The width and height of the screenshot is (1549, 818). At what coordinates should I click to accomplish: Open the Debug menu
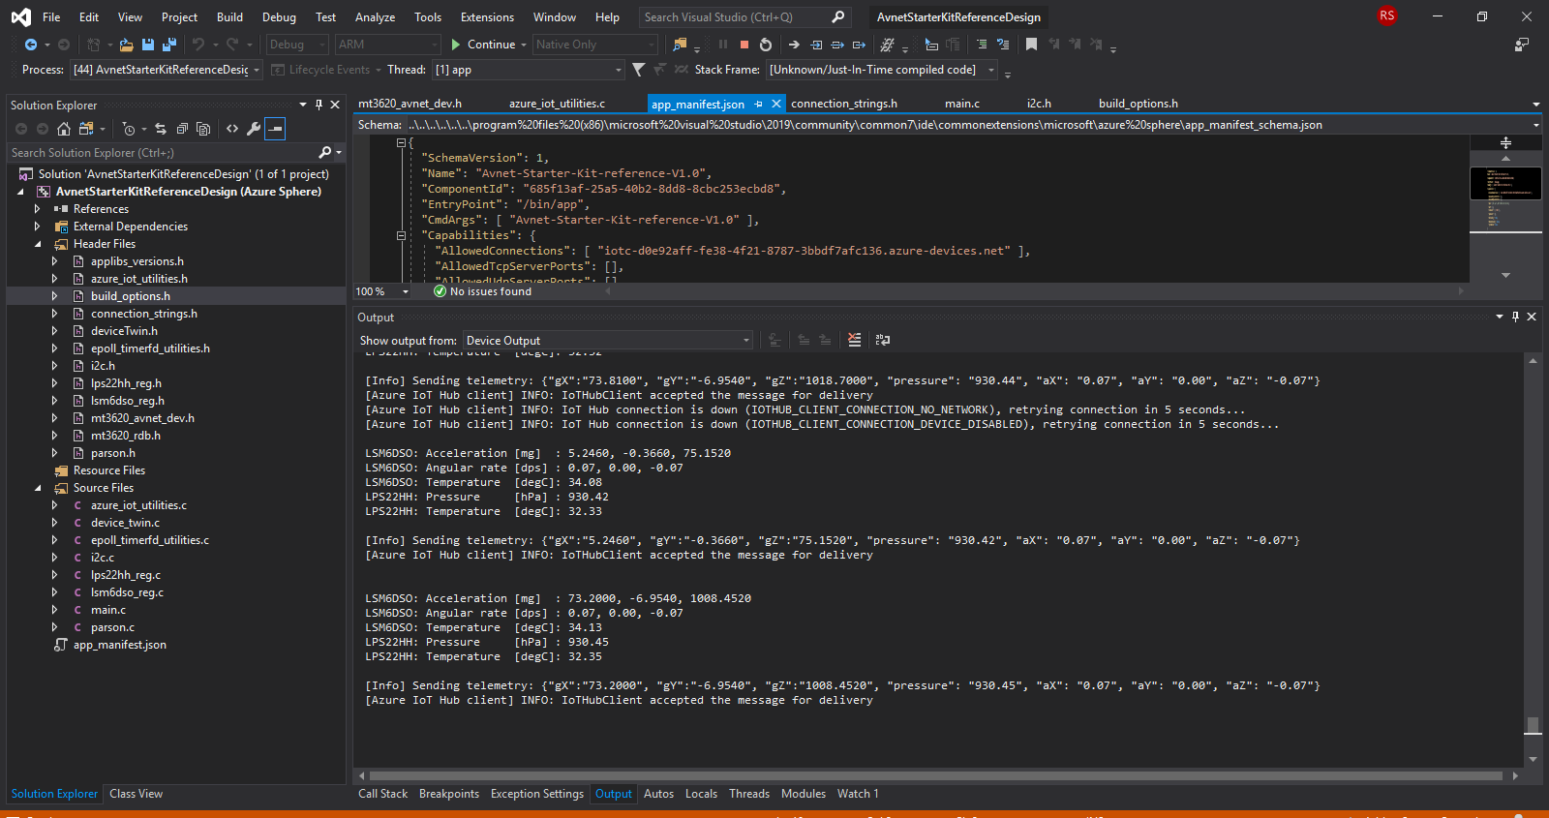[x=279, y=16]
